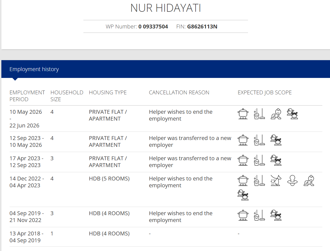Click the period 10 May 2026 - 22 Jun 2026

click(26, 119)
